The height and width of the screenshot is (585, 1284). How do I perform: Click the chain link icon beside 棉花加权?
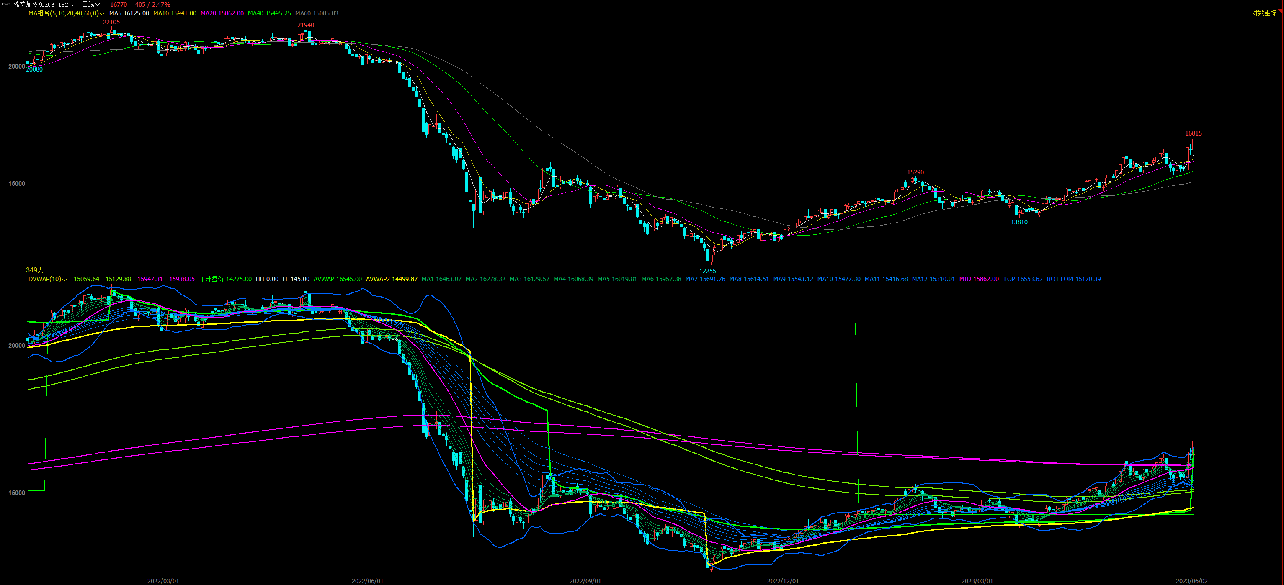6,5
